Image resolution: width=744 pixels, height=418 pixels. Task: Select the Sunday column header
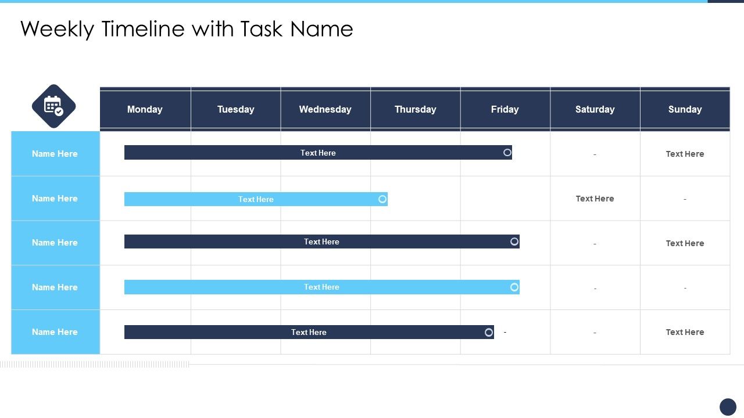click(685, 109)
